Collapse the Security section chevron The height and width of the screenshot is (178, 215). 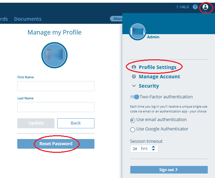coord(134,86)
